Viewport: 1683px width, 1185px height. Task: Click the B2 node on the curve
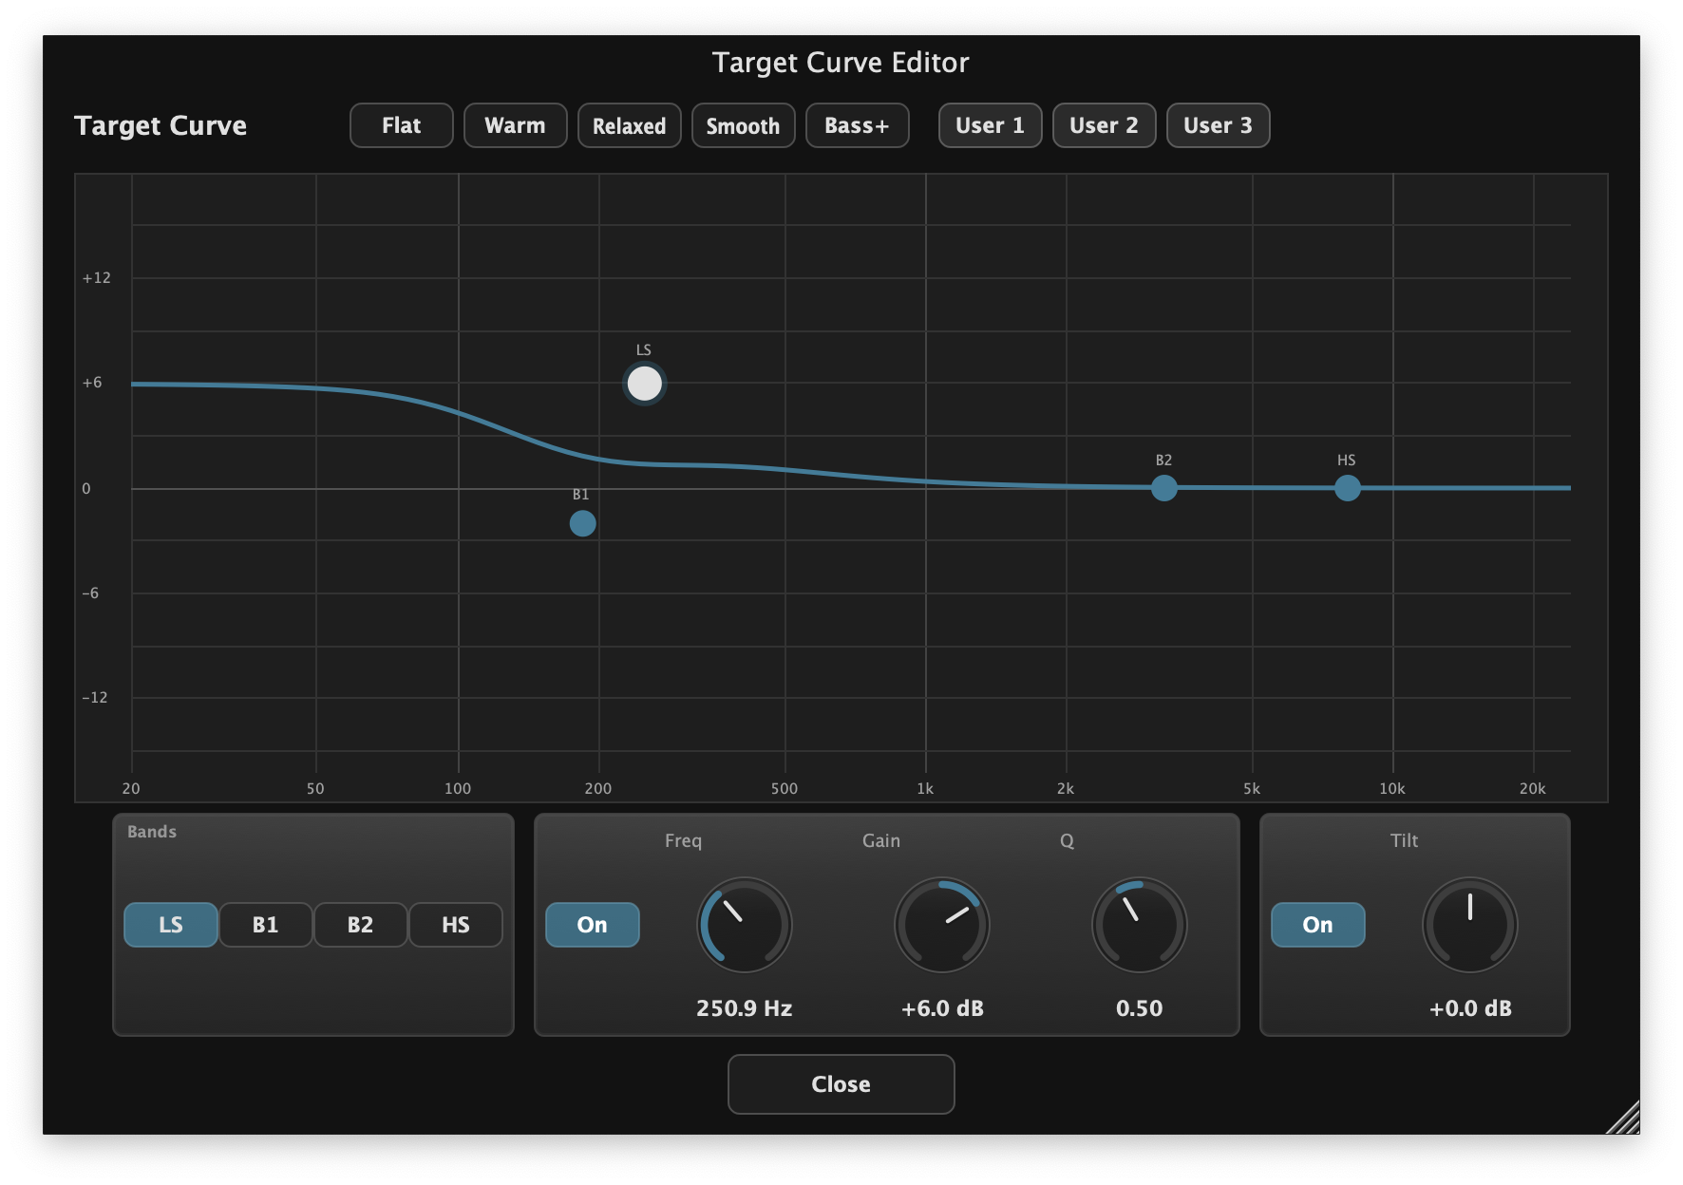(1164, 488)
